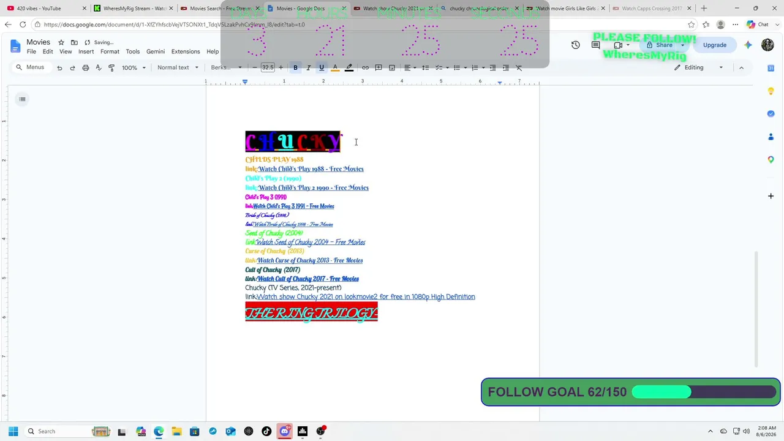This screenshot has height=441, width=784.
Task: Open the Normal text style dropdown
Action: (178, 67)
